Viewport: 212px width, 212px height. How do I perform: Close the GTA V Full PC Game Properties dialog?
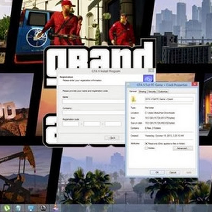195,84
